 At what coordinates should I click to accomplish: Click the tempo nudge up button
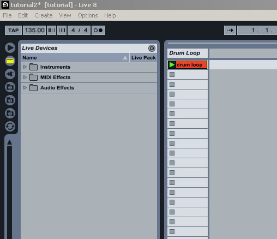(62, 30)
